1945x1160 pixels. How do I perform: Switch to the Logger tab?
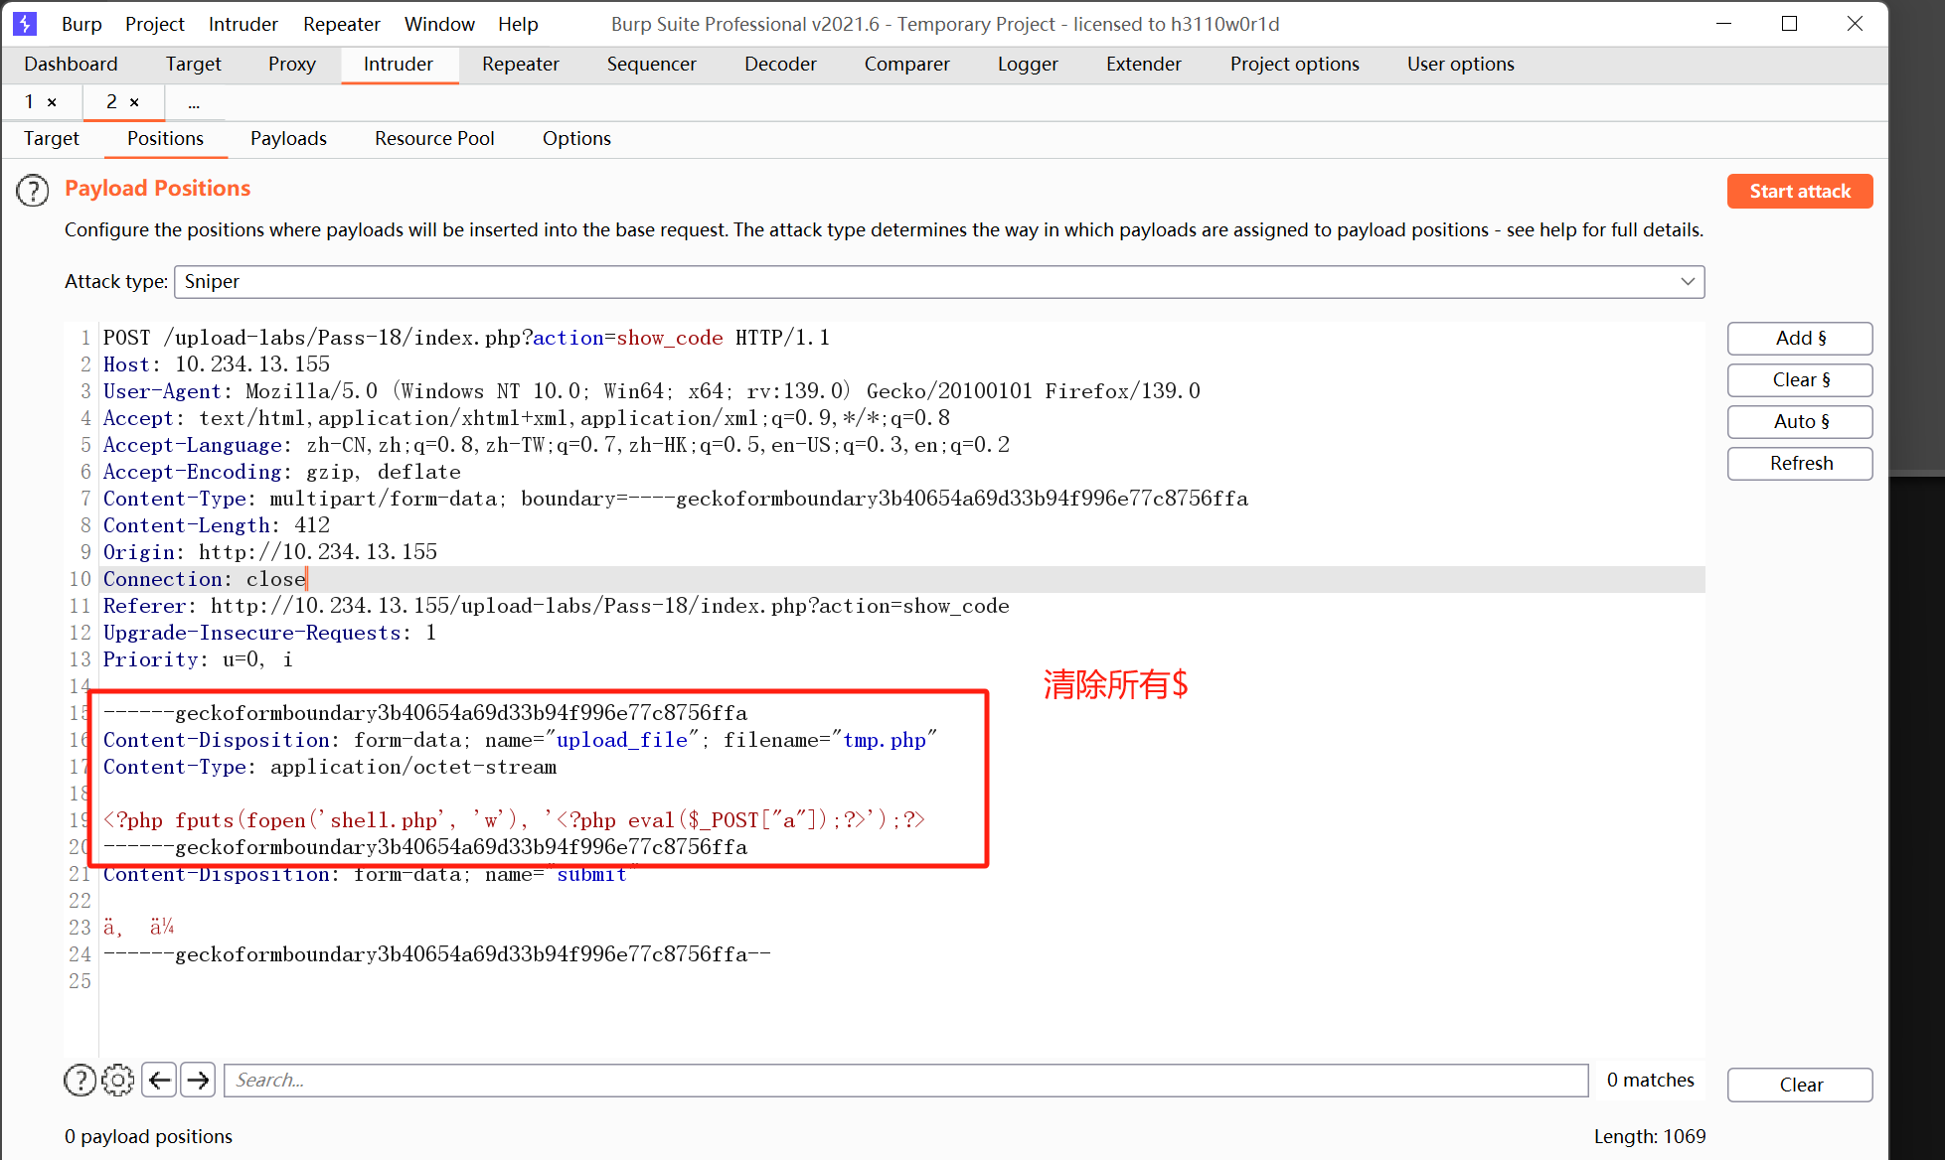tap(1028, 64)
